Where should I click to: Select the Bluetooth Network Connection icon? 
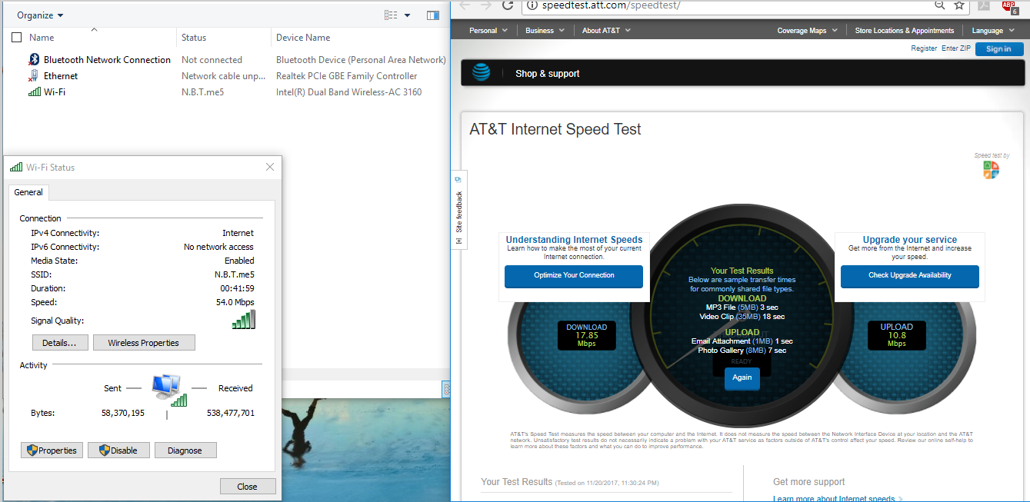pos(34,60)
